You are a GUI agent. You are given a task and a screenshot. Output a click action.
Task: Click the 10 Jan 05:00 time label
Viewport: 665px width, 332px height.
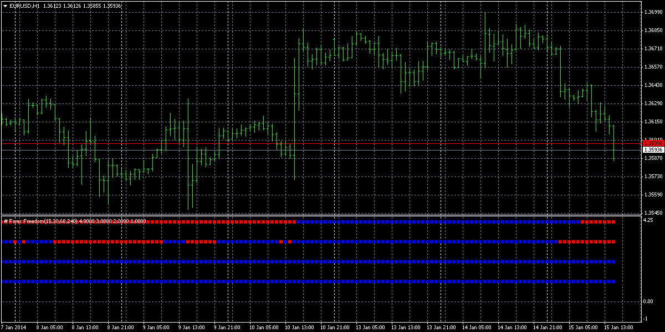pyautogui.click(x=263, y=327)
